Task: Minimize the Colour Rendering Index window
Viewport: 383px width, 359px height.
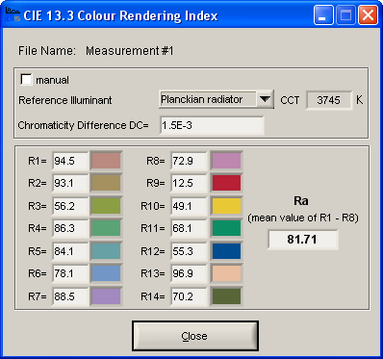Action: pyautogui.click(x=323, y=15)
